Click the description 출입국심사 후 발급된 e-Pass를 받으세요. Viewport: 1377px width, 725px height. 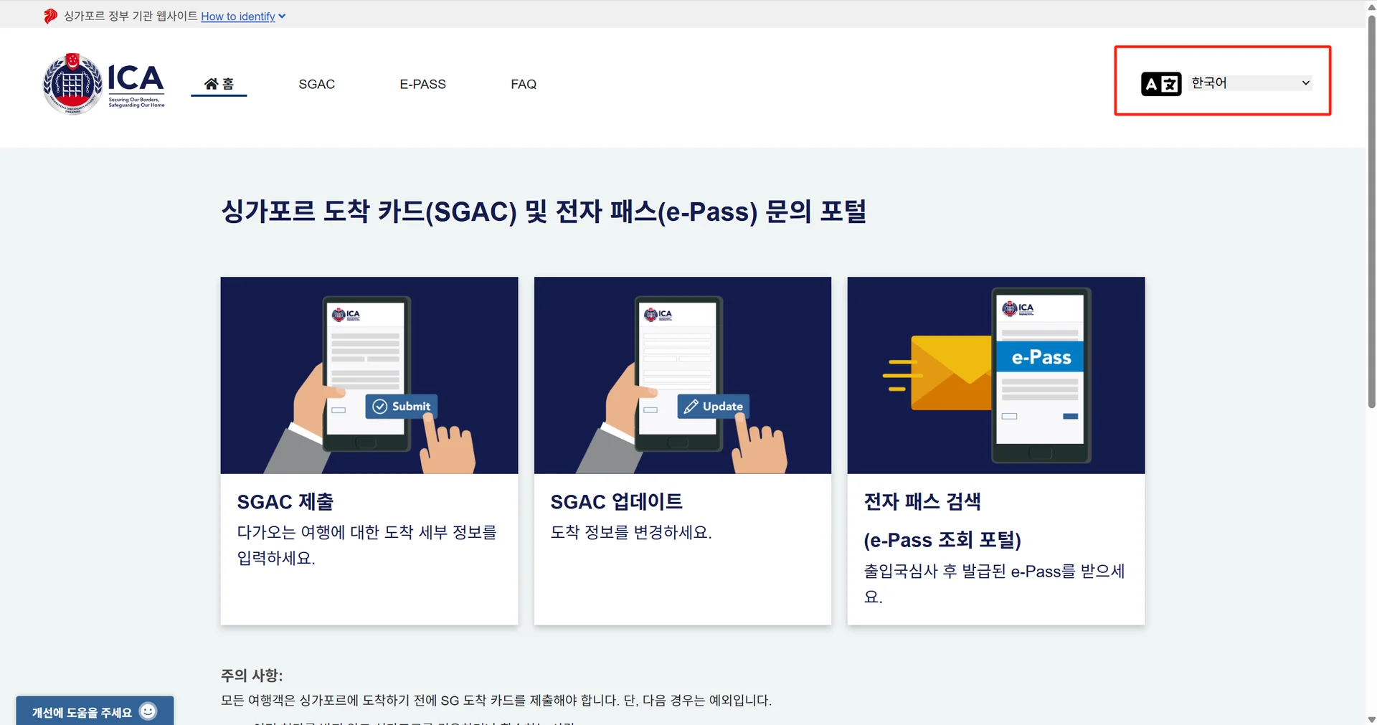(x=995, y=584)
